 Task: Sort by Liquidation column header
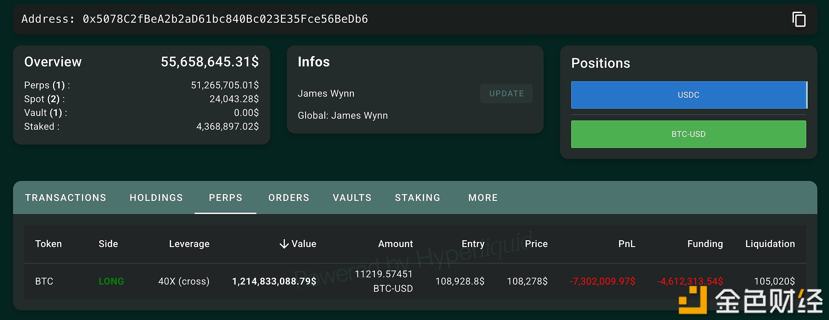click(770, 244)
